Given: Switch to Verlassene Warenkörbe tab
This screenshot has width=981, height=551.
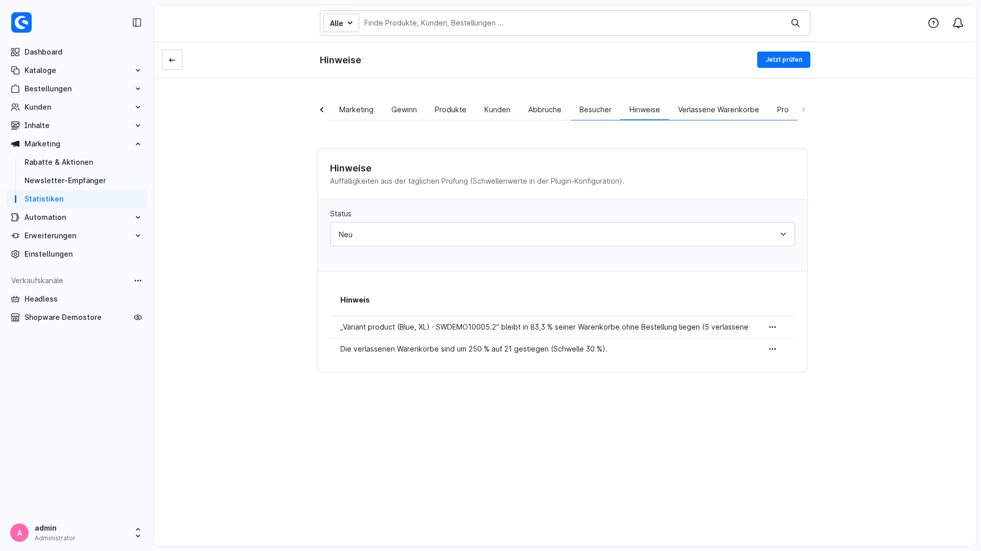Looking at the screenshot, I should pos(718,110).
